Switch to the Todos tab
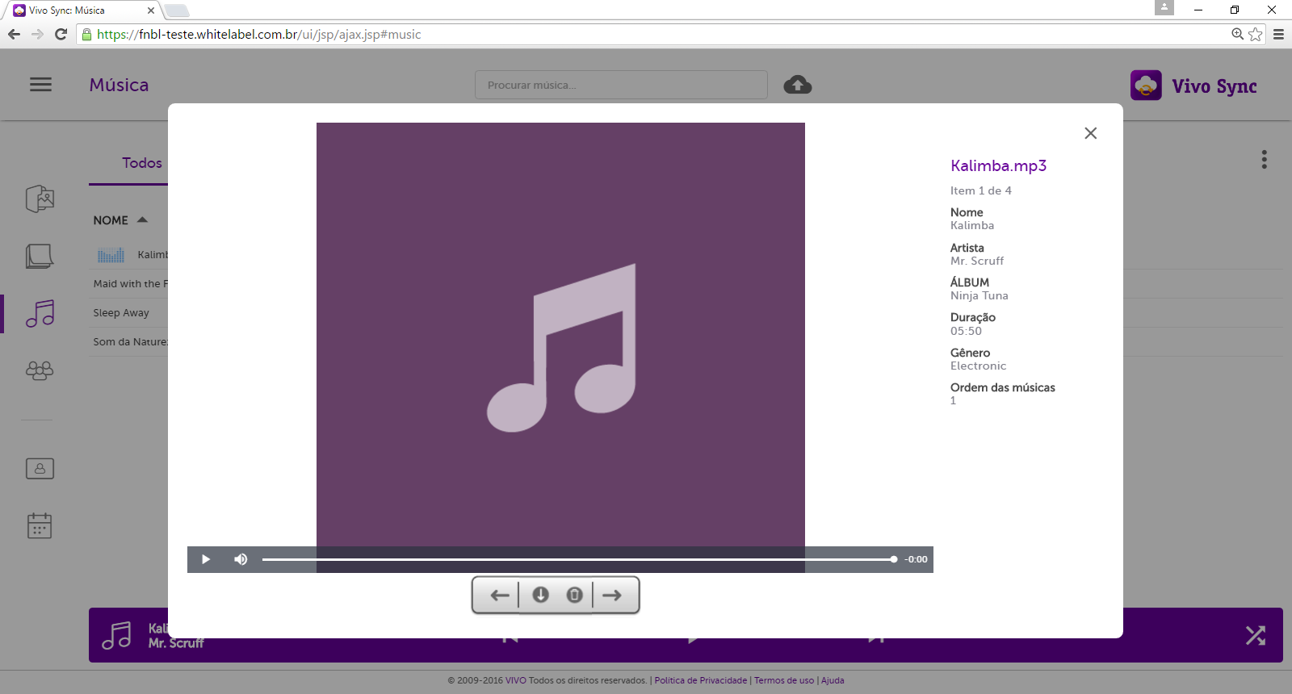Viewport: 1292px width, 694px height. [142, 163]
